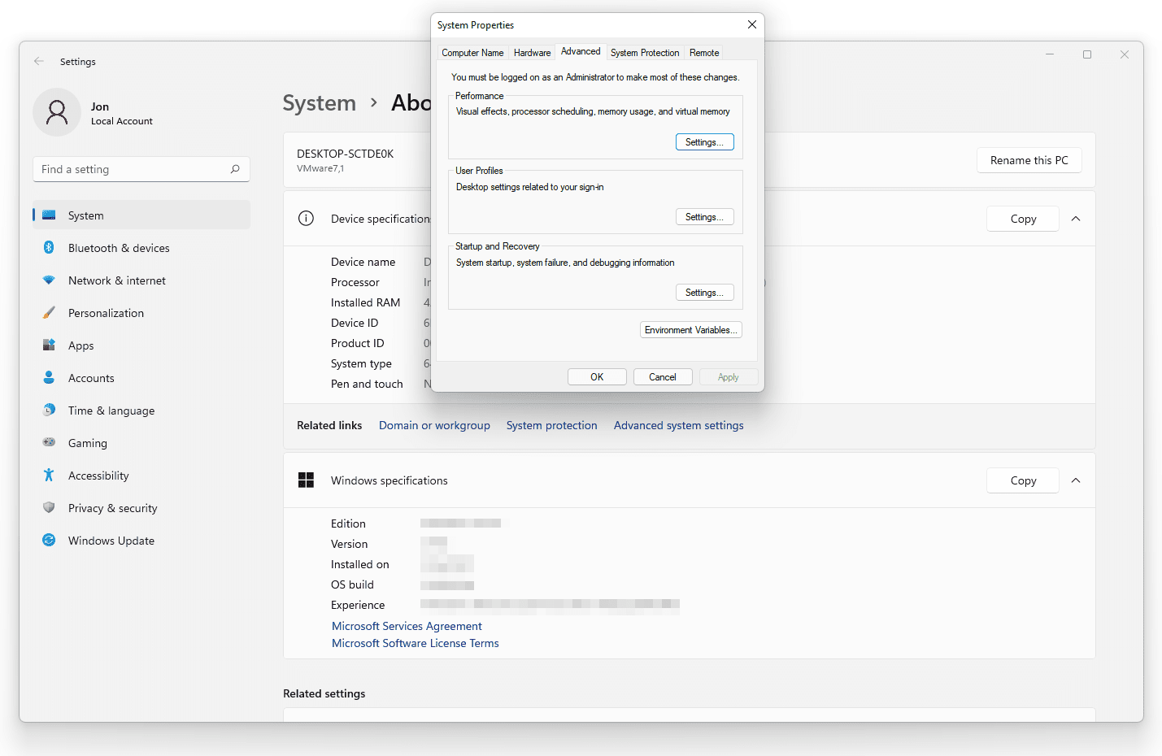The height and width of the screenshot is (756, 1162).
Task: Open Microsoft Services Agreement link
Action: [407, 626]
